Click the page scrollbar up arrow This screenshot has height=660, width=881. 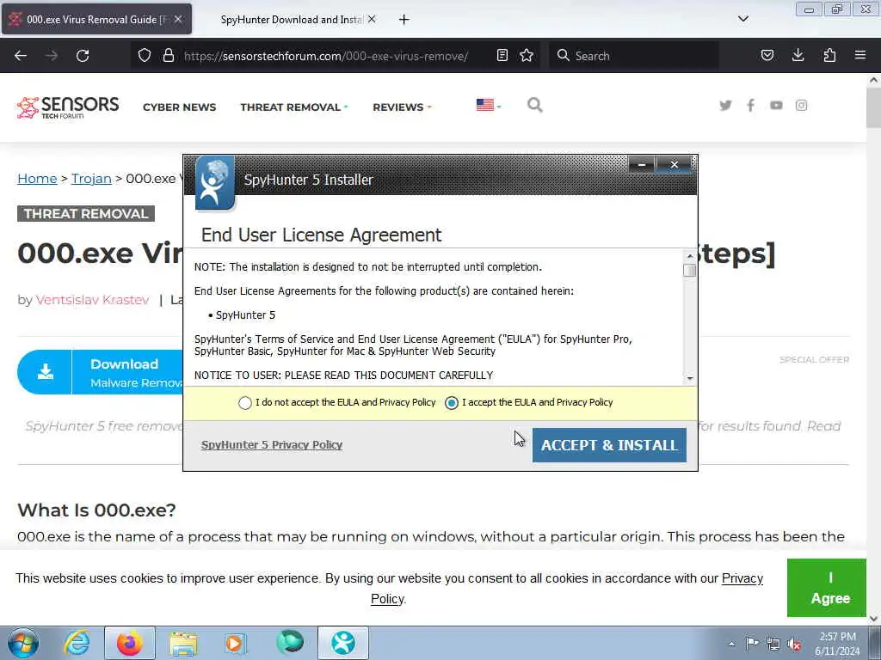pyautogui.click(x=873, y=80)
